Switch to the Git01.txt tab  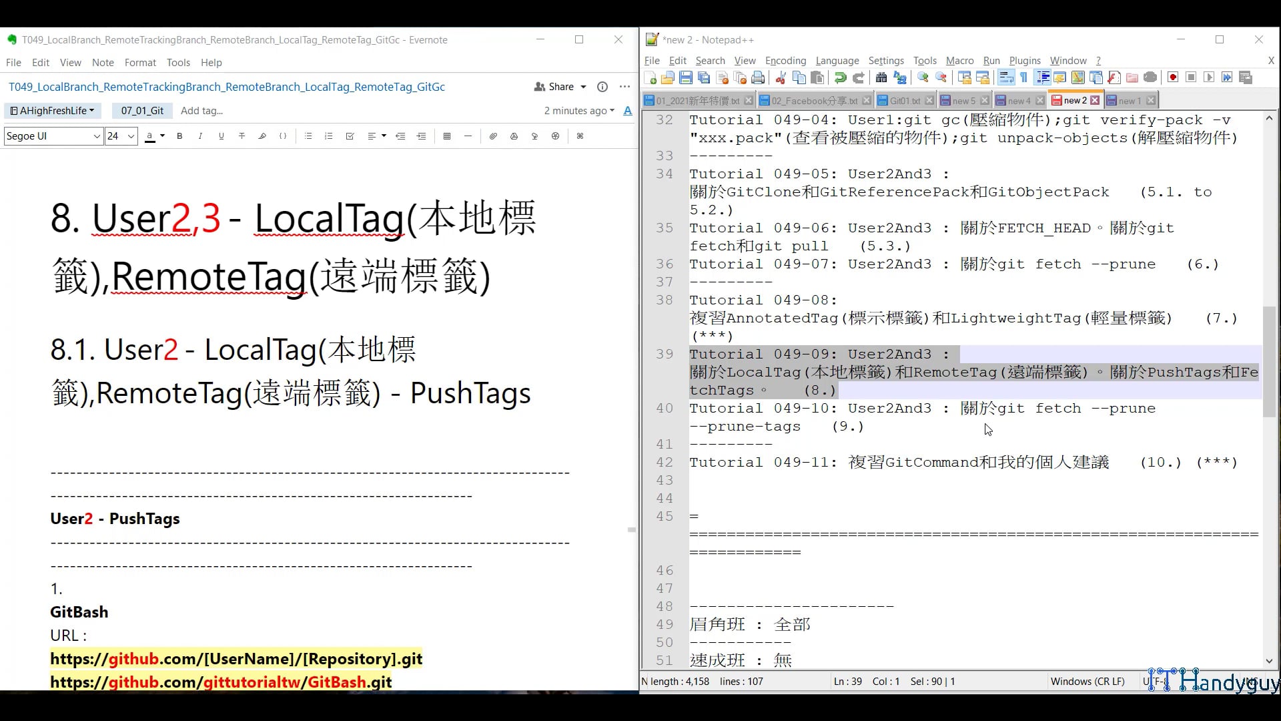click(x=904, y=99)
